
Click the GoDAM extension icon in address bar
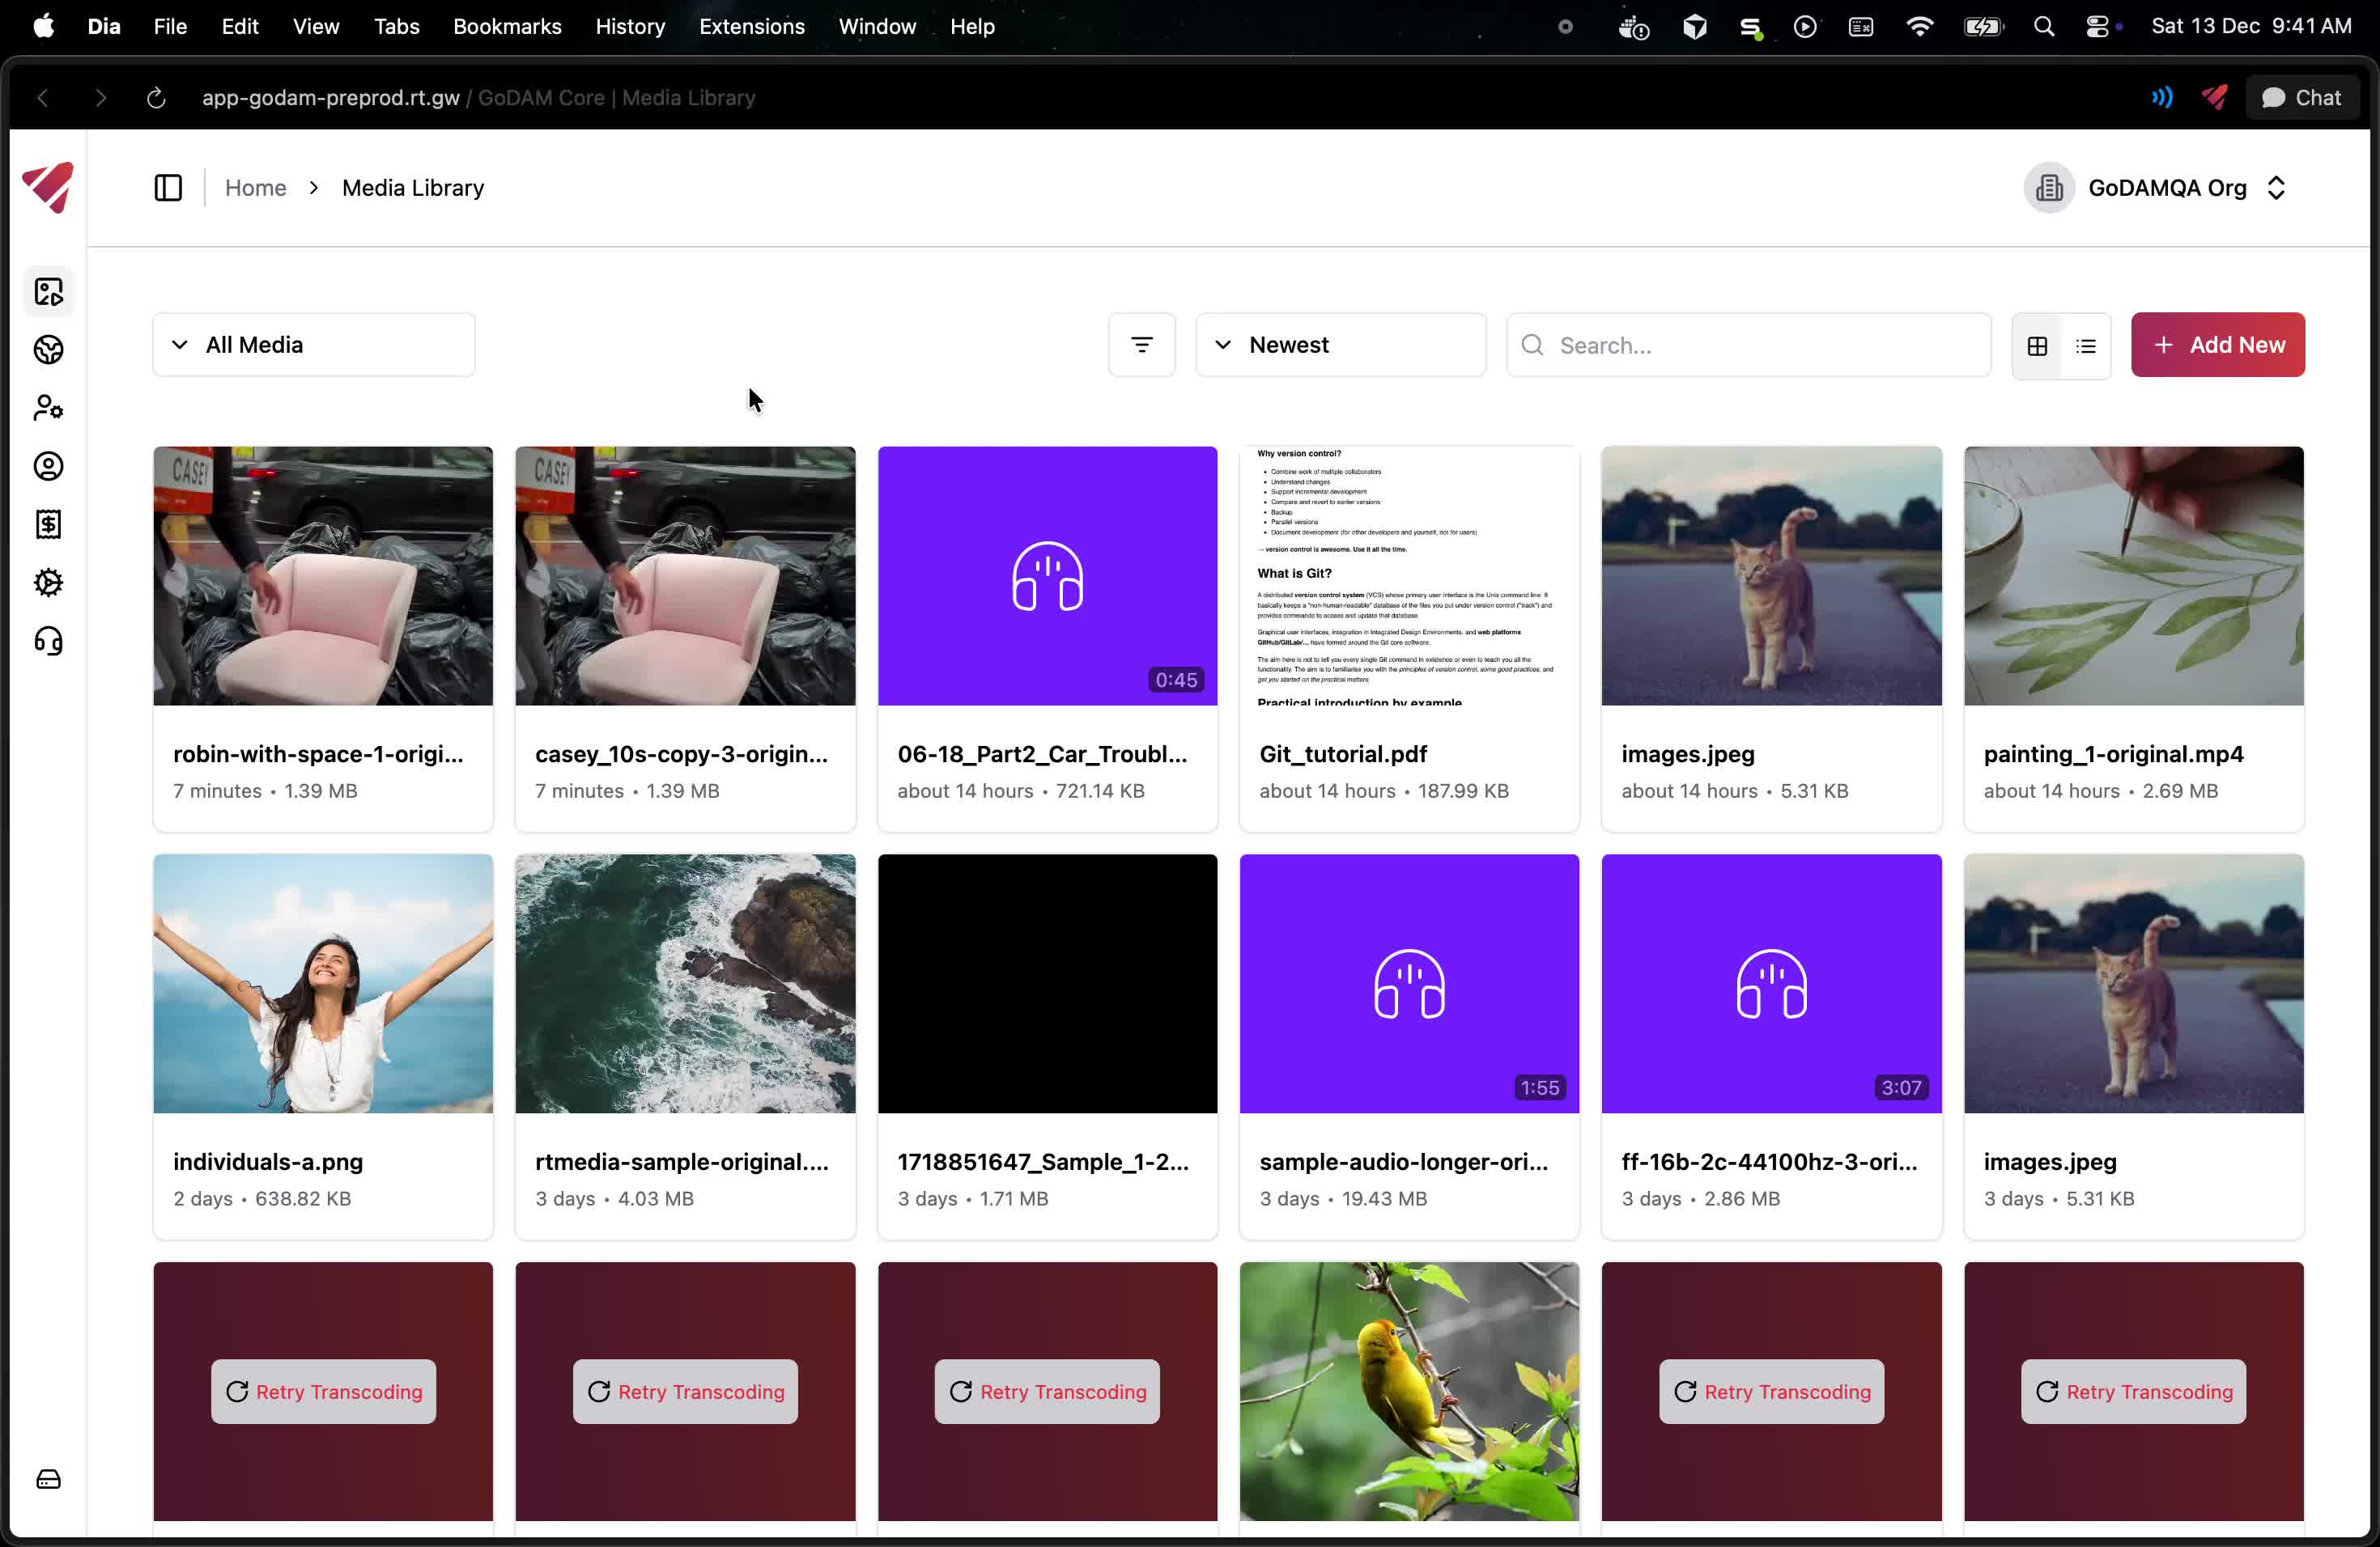(2215, 97)
